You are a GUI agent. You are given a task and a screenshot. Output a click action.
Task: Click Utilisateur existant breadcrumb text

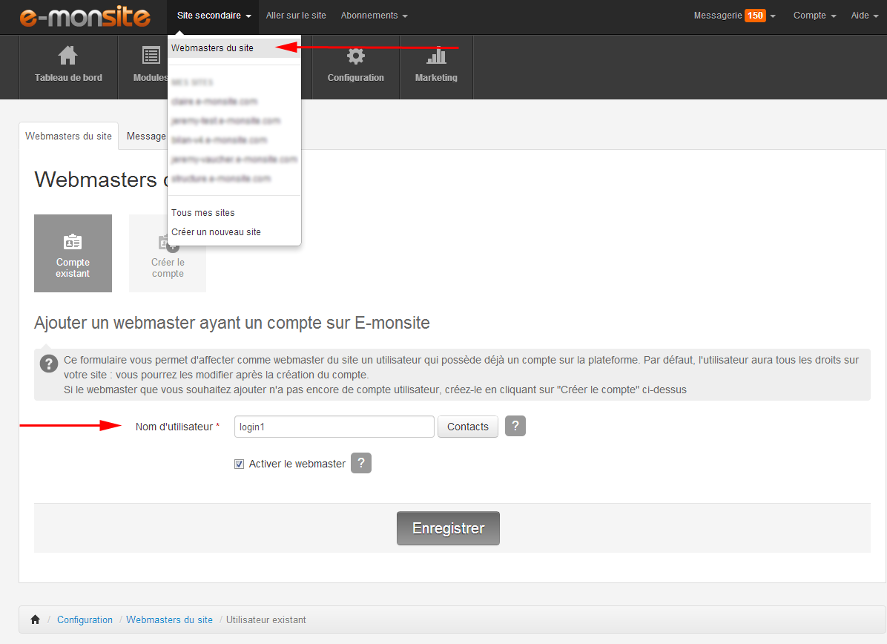(266, 620)
